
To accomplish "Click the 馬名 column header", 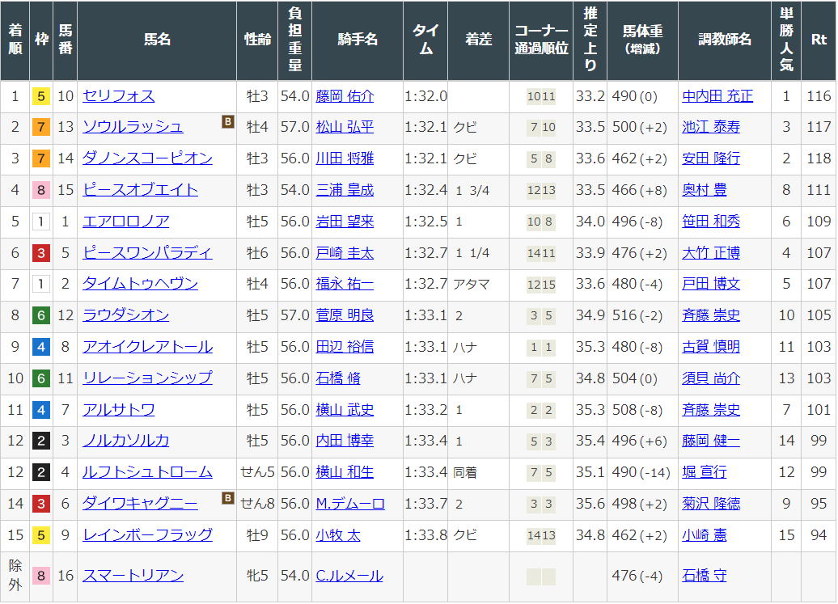I will [157, 40].
